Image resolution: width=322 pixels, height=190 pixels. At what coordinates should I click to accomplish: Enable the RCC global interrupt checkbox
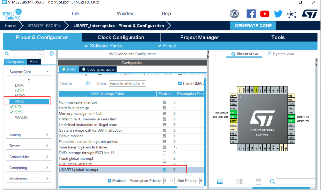[165, 164]
